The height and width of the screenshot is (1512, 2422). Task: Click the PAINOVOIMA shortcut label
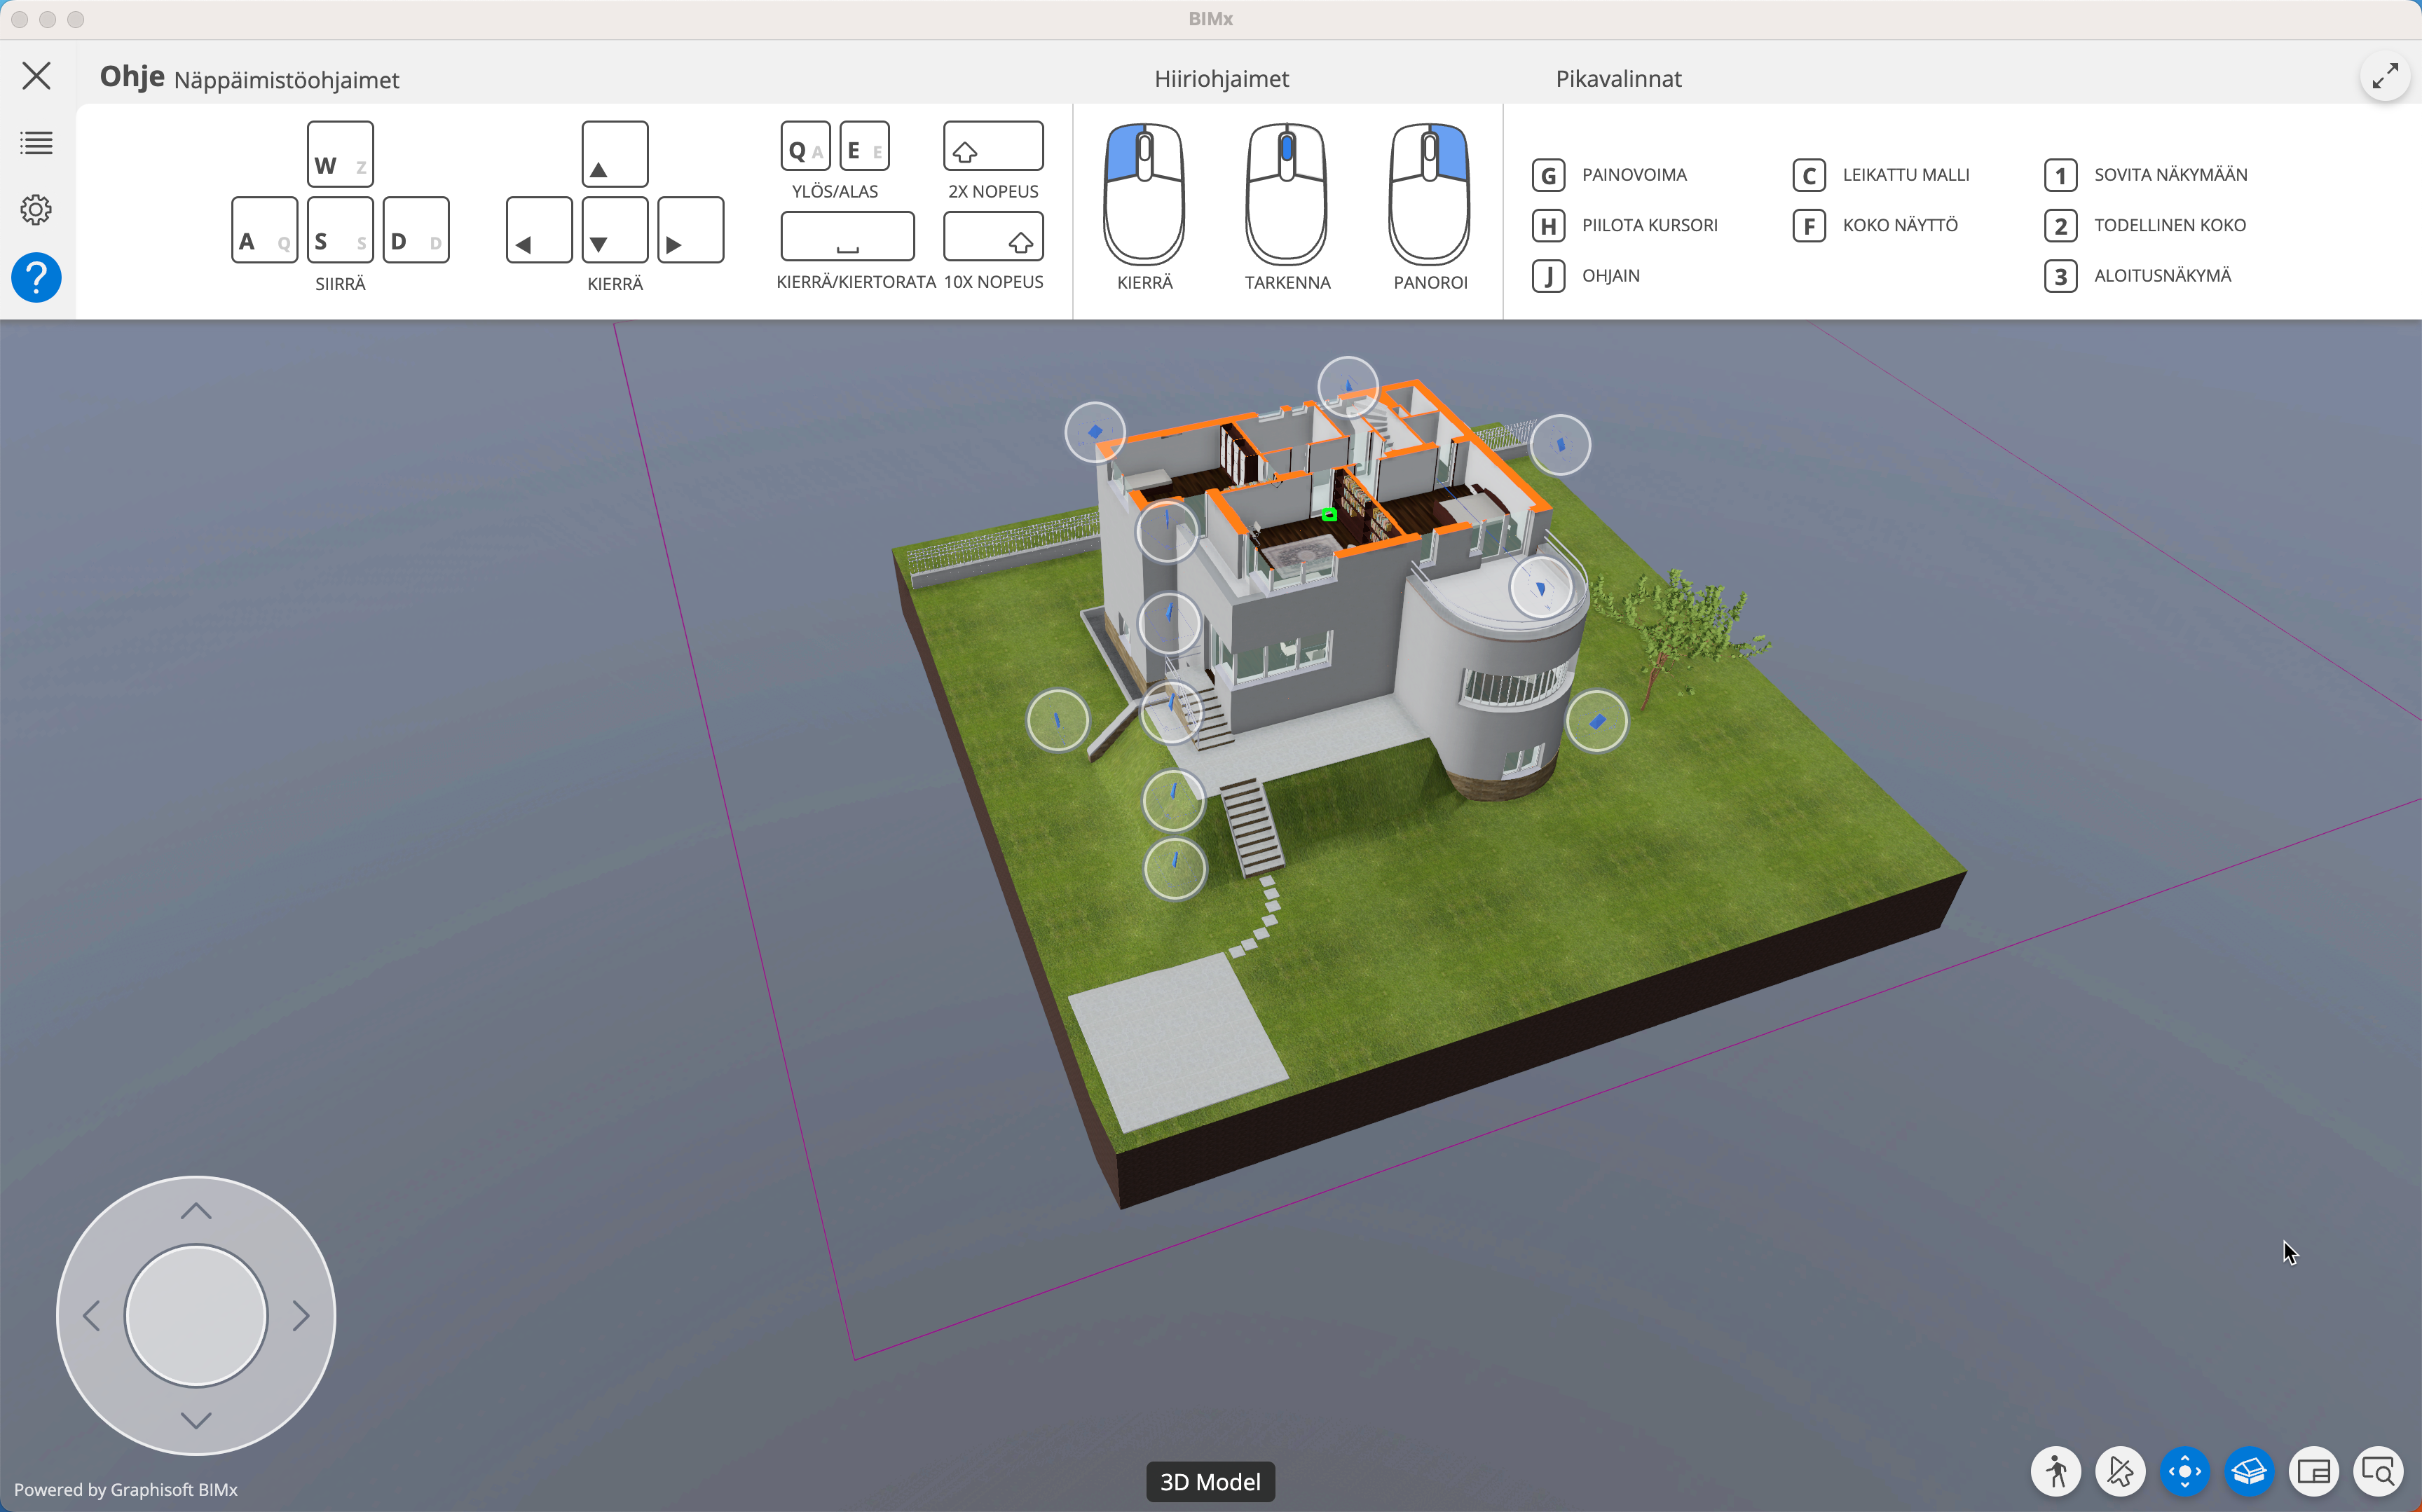pos(1634,175)
